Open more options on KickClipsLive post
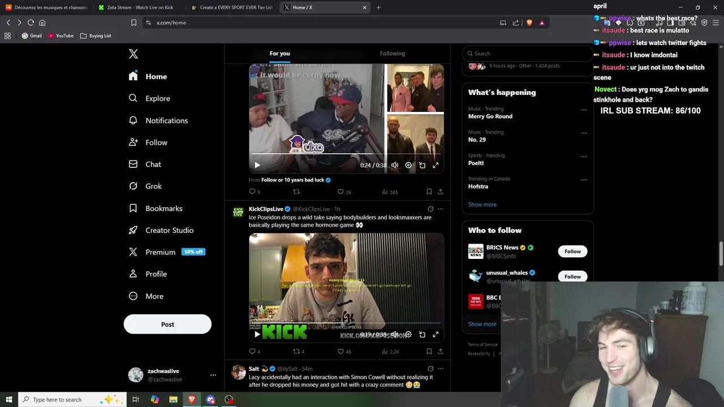 tap(441, 209)
